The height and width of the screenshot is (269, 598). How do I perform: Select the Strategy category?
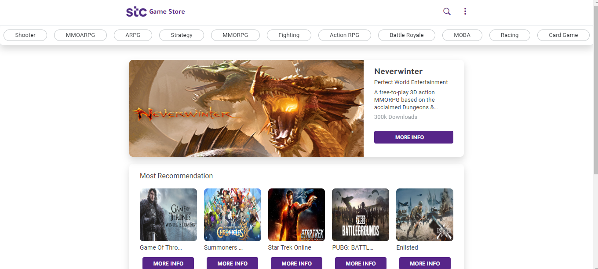click(181, 35)
